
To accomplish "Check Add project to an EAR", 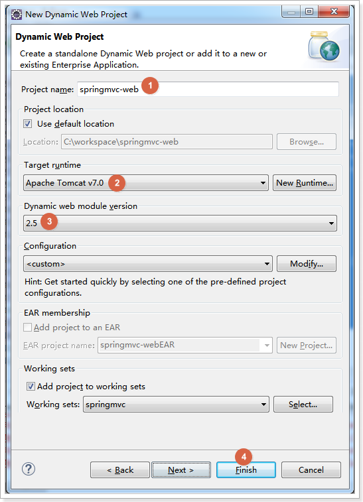I will coord(28,327).
